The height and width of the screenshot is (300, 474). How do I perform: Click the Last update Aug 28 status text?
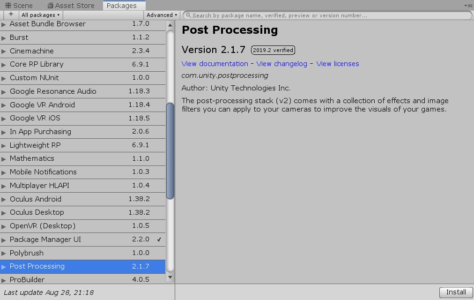pos(49,292)
